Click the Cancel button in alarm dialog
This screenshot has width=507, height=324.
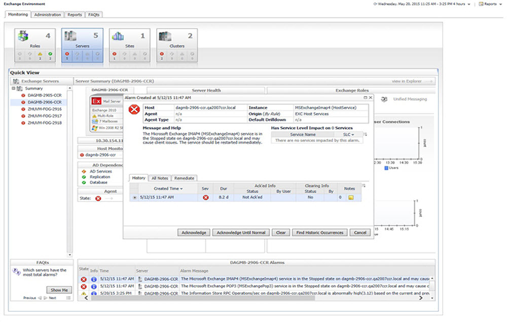pos(360,233)
